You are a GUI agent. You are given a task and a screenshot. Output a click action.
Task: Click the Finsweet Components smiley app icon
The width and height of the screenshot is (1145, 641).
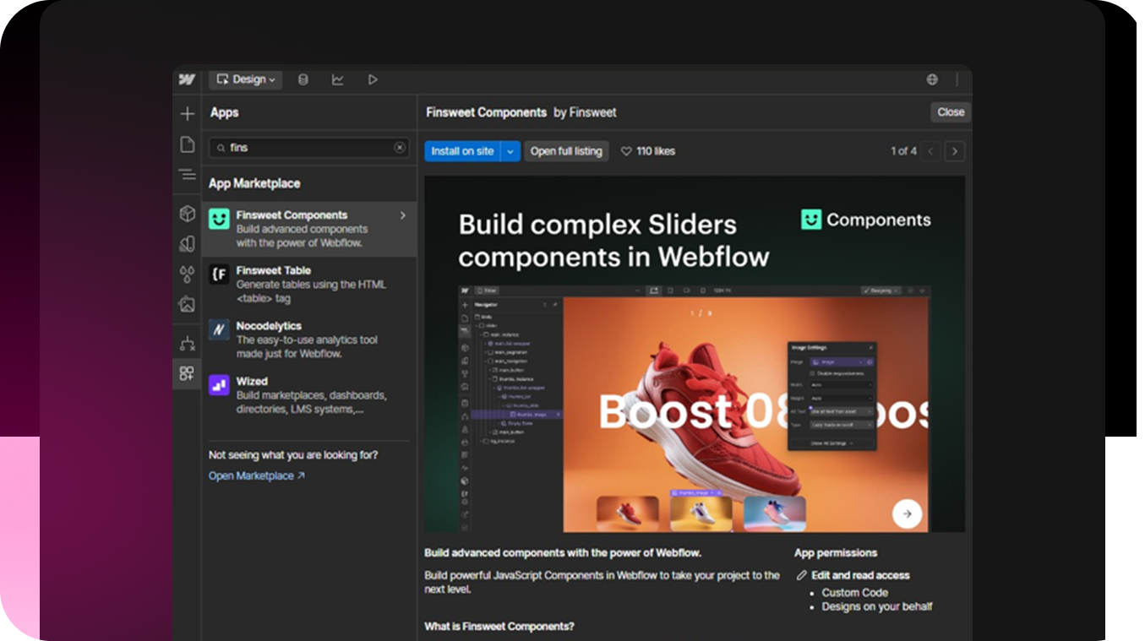(x=219, y=219)
